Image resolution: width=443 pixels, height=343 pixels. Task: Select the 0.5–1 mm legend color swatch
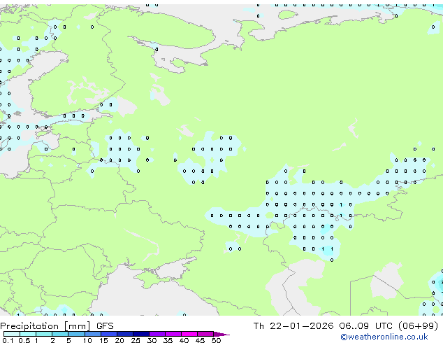[x=28, y=334]
